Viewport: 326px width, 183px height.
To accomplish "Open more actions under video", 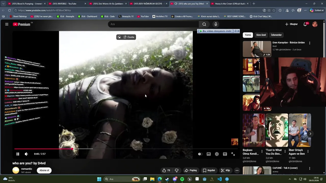I will point(237,170).
